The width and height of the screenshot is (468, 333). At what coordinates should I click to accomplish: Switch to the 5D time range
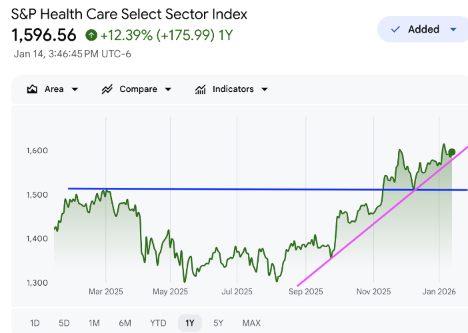point(64,323)
